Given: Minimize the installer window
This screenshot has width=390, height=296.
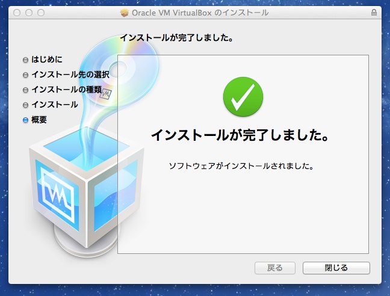Looking at the screenshot, I should point(29,13).
